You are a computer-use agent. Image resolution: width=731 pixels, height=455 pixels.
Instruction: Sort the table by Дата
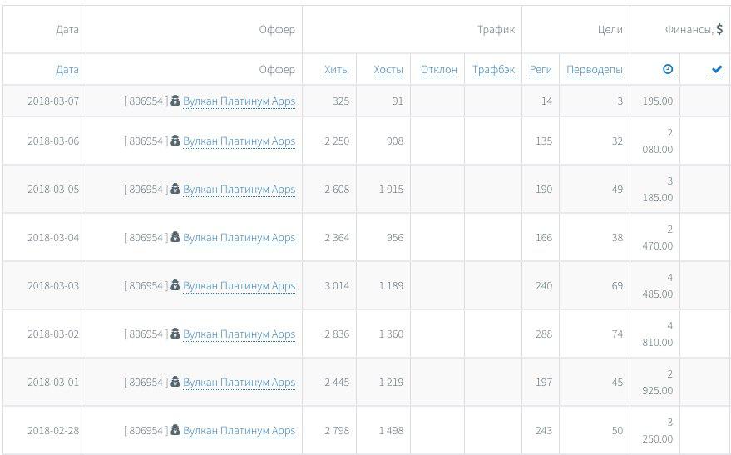pos(67,70)
